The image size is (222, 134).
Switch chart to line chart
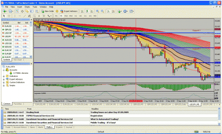pyautogui.click(x=92, y=11)
